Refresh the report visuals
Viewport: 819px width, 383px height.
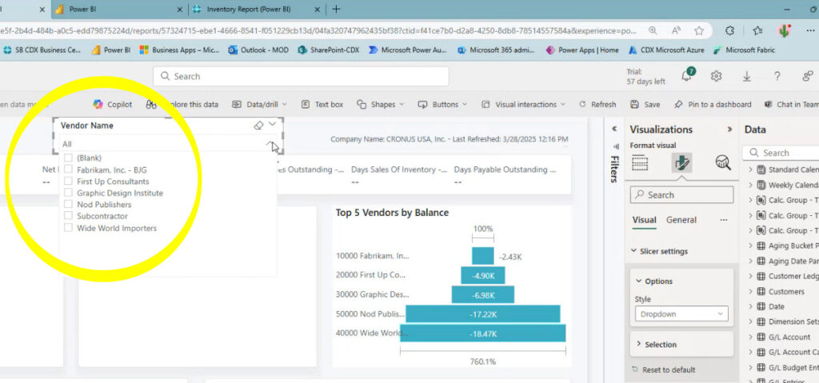597,105
